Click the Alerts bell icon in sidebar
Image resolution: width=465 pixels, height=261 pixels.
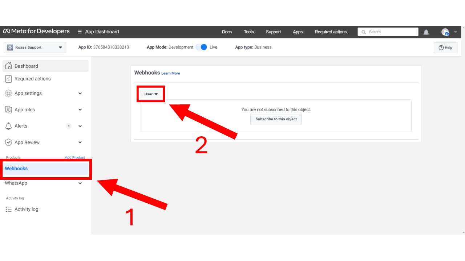pyautogui.click(x=8, y=126)
